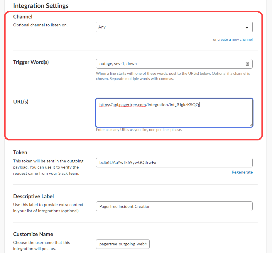
Task: Follow the create a new channel link
Action: click(235, 40)
